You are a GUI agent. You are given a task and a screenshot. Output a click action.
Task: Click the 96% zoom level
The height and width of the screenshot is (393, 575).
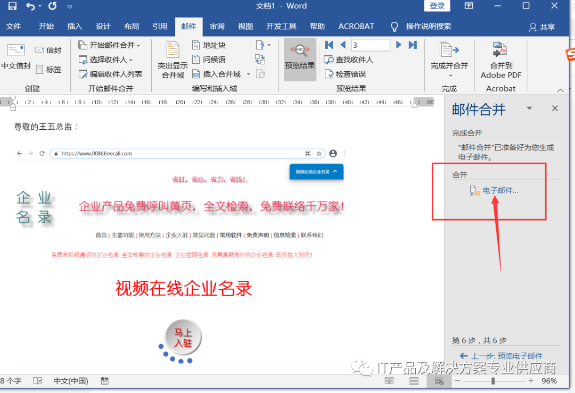[549, 381]
